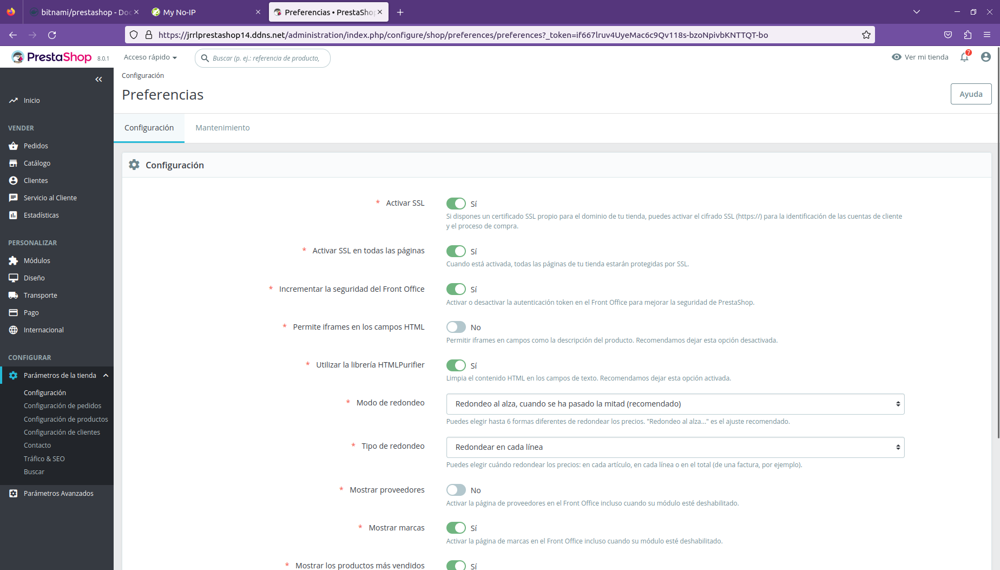This screenshot has height=570, width=1000.
Task: Click the PrestaShop logo
Action: [x=51, y=57]
